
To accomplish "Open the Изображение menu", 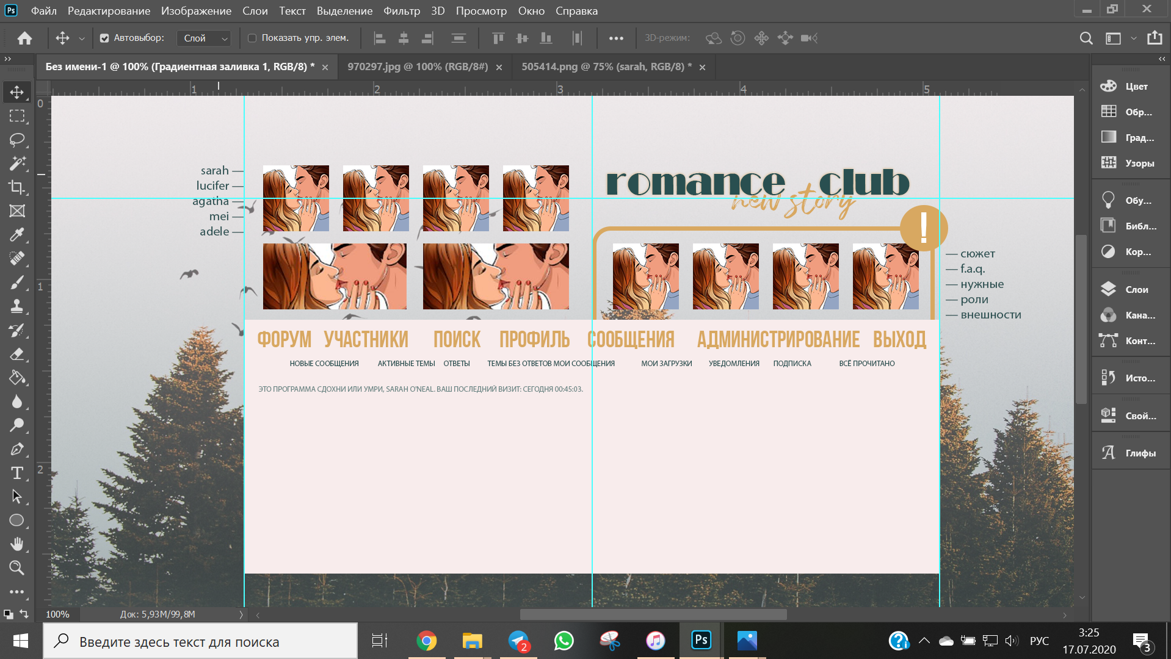I will [196, 11].
